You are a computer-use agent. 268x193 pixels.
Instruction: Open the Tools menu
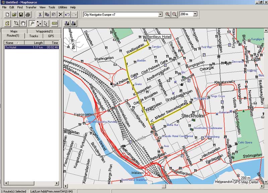(52, 7)
